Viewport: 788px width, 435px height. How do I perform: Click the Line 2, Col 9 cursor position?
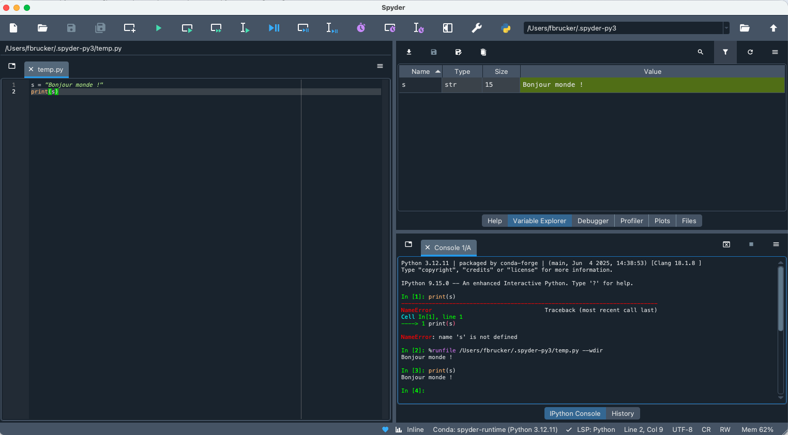[x=643, y=429]
